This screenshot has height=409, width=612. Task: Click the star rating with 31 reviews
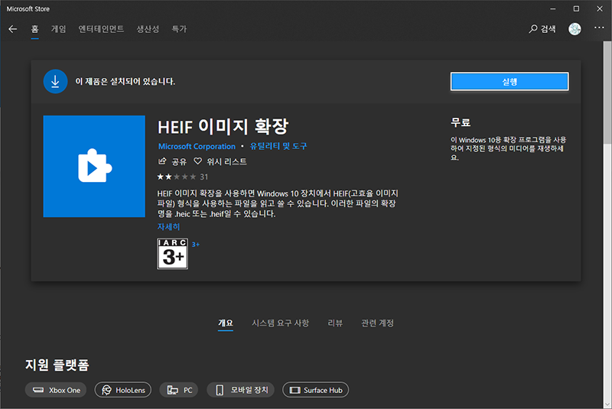(183, 177)
